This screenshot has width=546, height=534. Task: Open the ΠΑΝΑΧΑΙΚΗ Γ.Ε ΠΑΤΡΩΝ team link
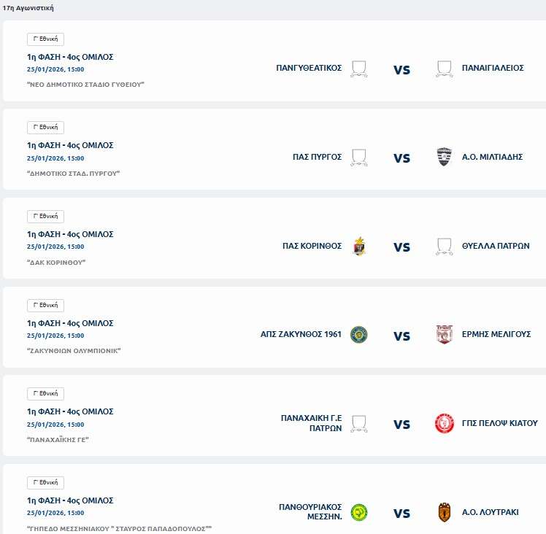312,423
